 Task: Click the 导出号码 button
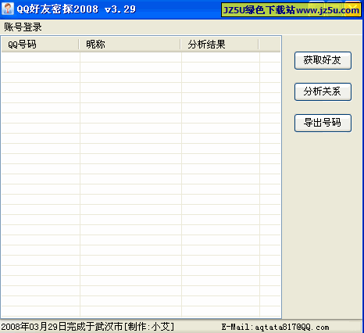pyautogui.click(x=323, y=123)
